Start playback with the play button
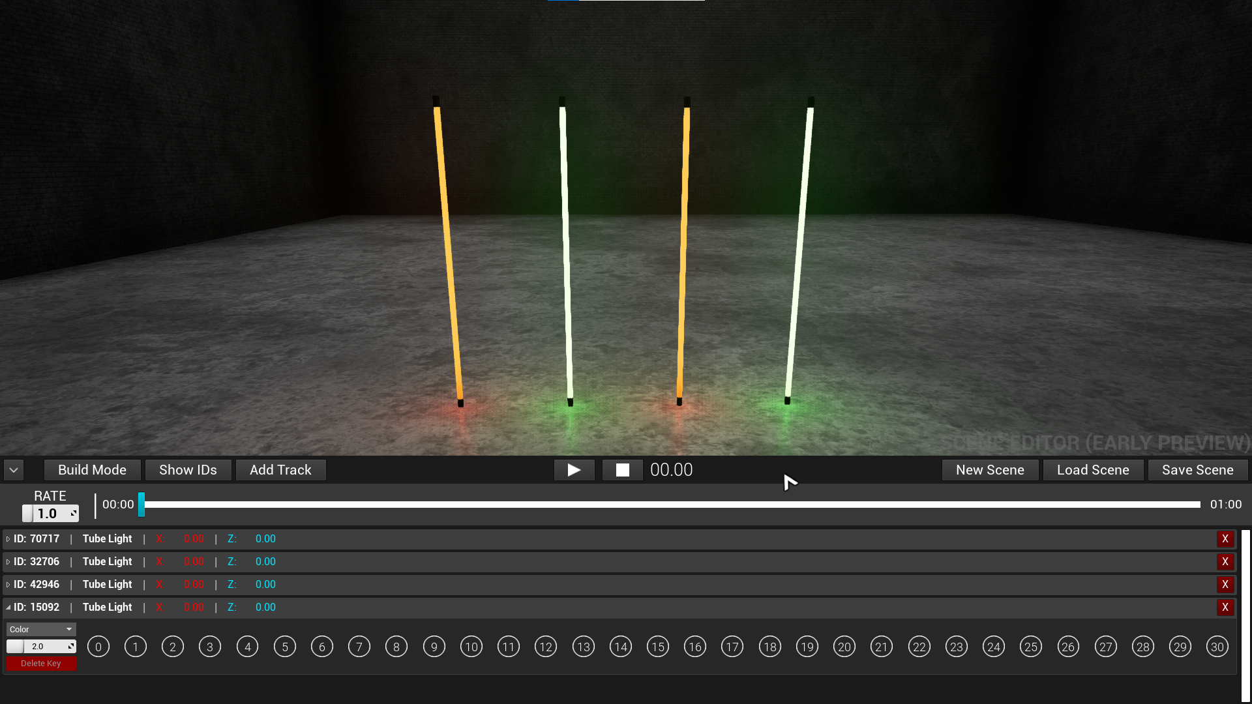 pos(574,470)
